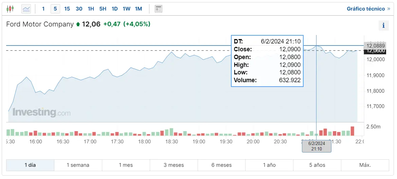Switch the interval to 1D

click(114, 9)
